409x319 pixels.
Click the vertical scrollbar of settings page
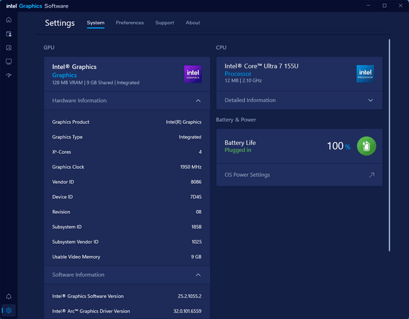(x=389, y=145)
